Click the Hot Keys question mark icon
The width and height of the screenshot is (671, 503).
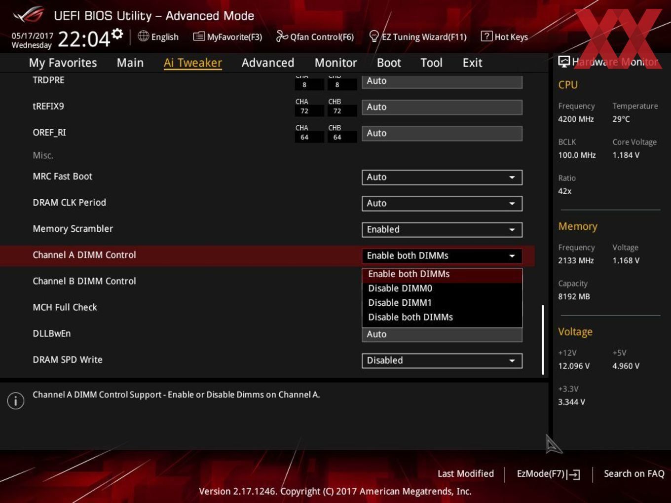click(486, 36)
